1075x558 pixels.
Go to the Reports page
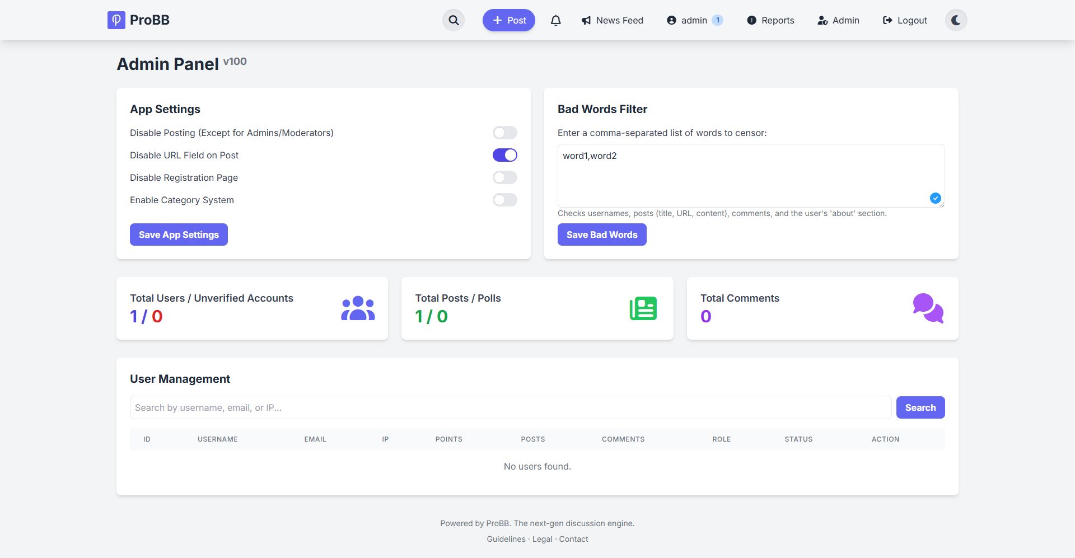770,20
